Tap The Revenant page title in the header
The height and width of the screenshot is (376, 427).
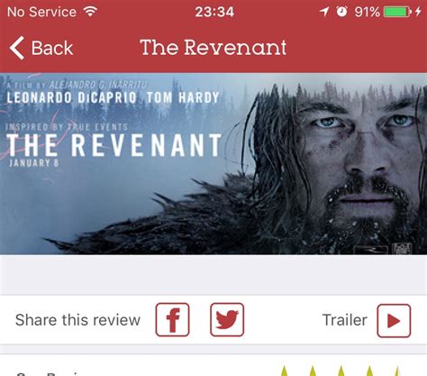click(213, 48)
